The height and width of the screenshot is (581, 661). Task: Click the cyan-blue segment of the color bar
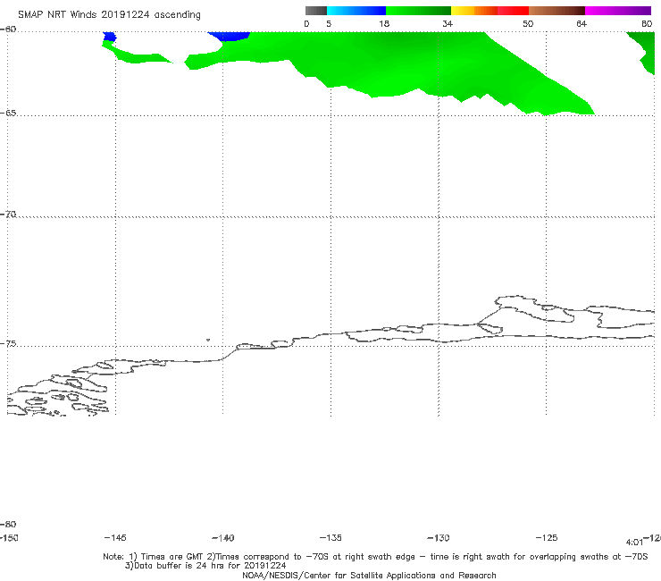point(356,11)
